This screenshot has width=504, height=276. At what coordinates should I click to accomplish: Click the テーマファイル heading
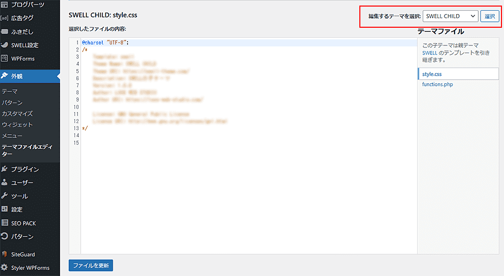[440, 31]
